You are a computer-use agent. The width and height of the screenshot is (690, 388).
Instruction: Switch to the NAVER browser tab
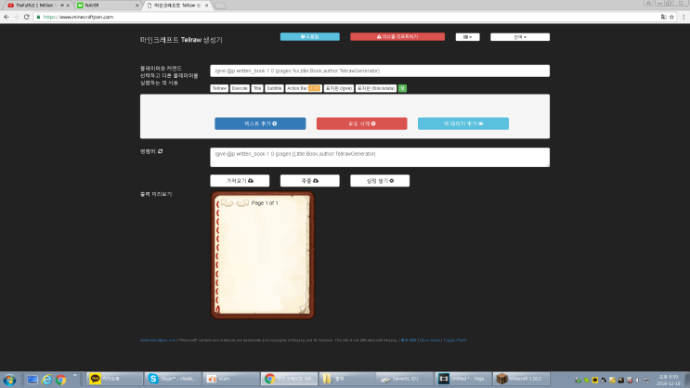pos(106,5)
